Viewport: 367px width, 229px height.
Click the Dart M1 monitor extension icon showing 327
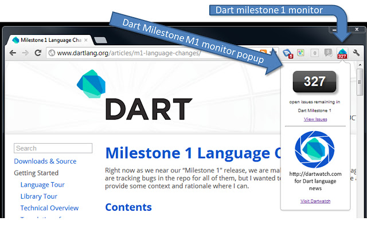click(342, 53)
